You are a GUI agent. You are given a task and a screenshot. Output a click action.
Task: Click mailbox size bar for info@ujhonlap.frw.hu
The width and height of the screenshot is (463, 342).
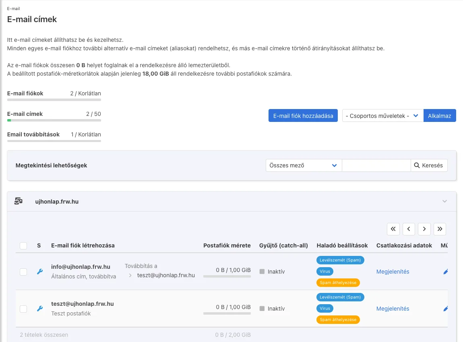point(227,276)
